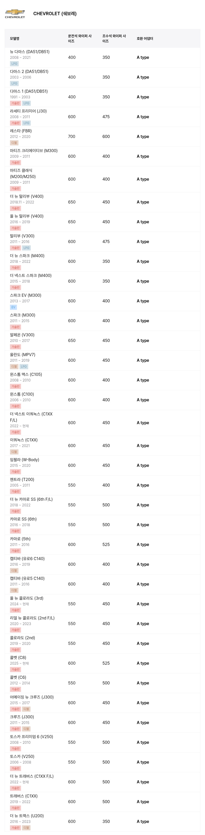This screenshot has height=835, width=205.
Task: Click the 700 driver wiper size value
Action: click(x=72, y=136)
